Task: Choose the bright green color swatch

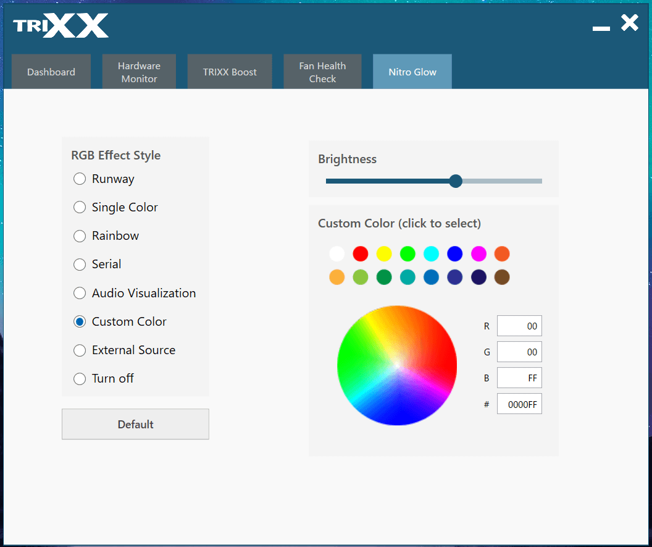Action: (x=407, y=253)
